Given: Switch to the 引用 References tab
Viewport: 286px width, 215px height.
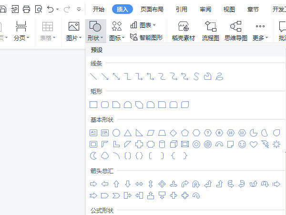Looking at the screenshot, I should tap(182, 9).
